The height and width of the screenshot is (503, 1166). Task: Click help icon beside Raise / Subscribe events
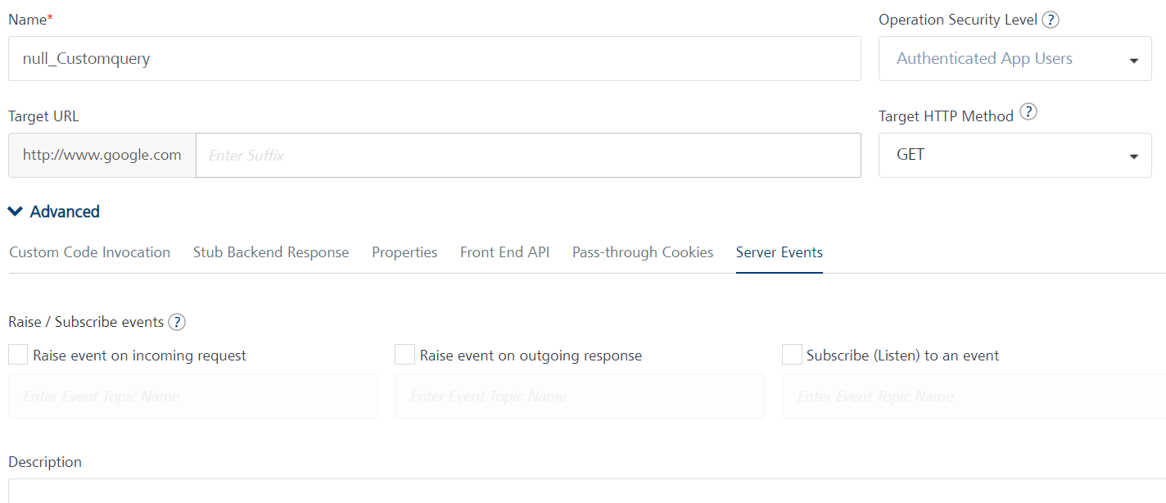pos(177,322)
